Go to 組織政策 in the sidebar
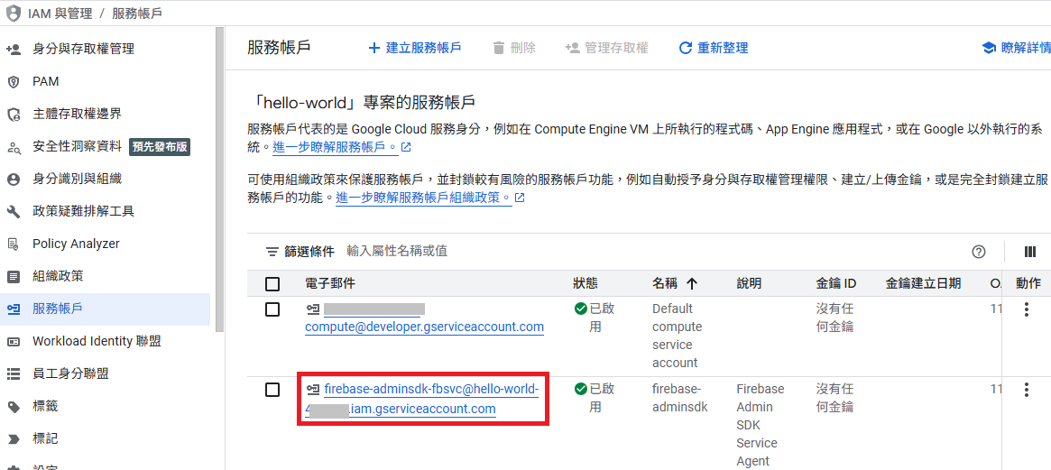Image resolution: width=1051 pixels, height=470 pixels. pos(58,276)
